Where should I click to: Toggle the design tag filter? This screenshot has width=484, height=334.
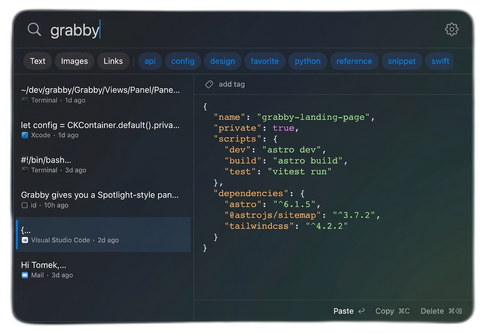tap(223, 61)
